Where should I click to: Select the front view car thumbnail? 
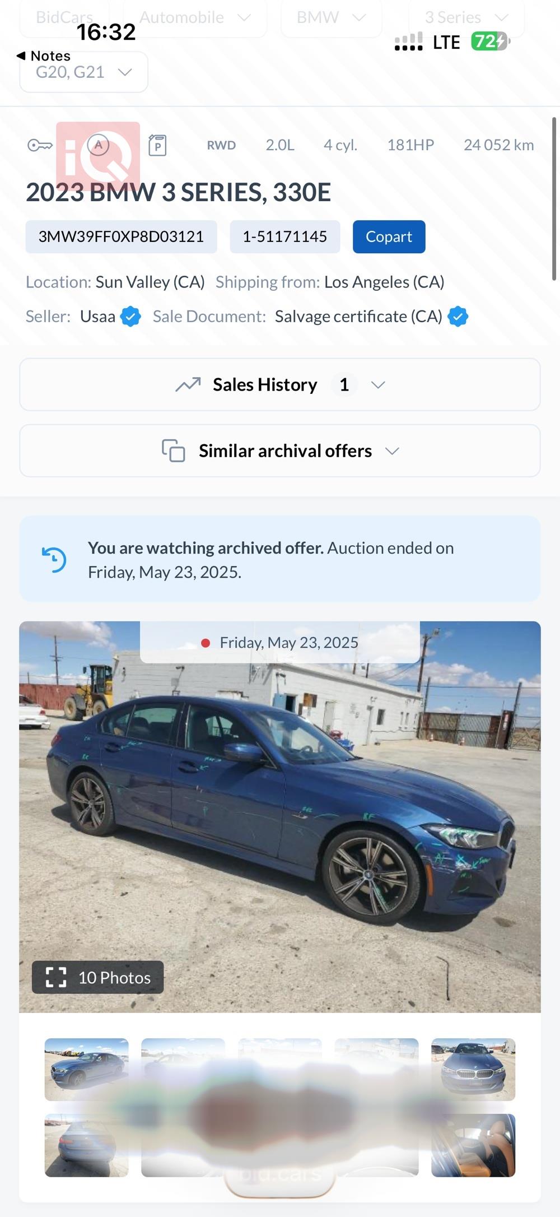(473, 1069)
